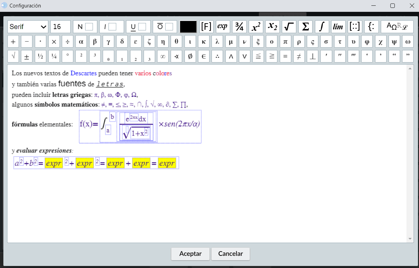Open the Serif font family dropdown

click(28, 27)
